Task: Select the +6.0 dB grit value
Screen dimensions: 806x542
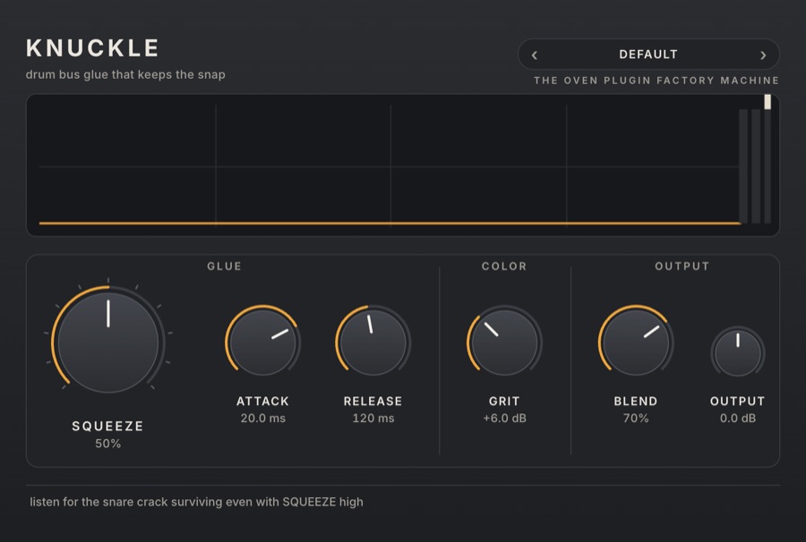Action: (x=504, y=419)
